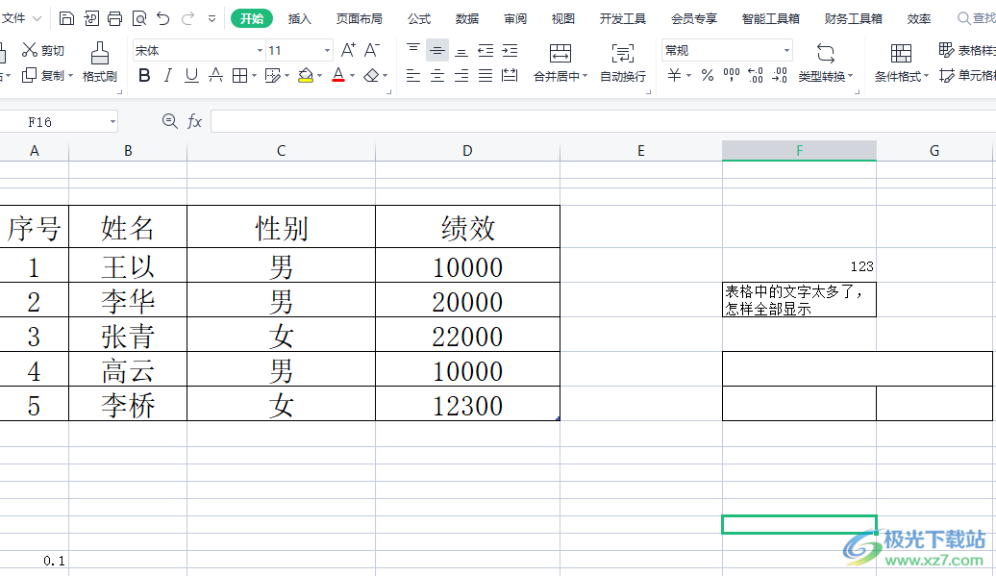Image resolution: width=996 pixels, height=576 pixels.
Task: Align text to top
Action: point(412,50)
